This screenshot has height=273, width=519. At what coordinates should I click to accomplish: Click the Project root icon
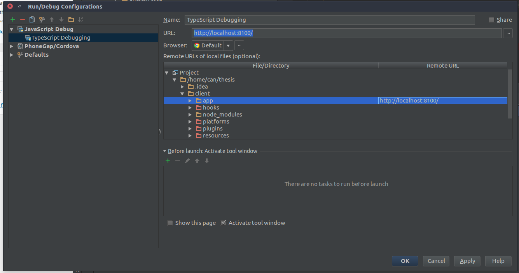pos(175,73)
